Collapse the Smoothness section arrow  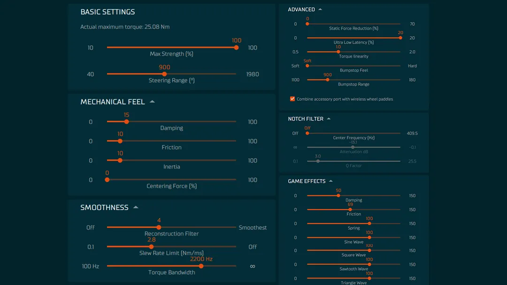click(x=136, y=207)
